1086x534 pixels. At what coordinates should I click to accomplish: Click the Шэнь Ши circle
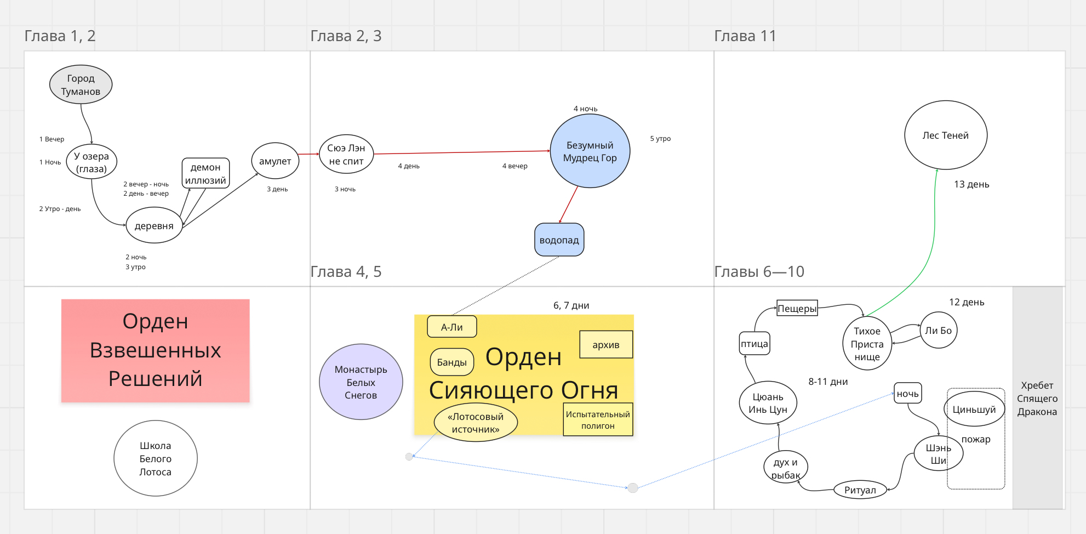[x=939, y=454]
